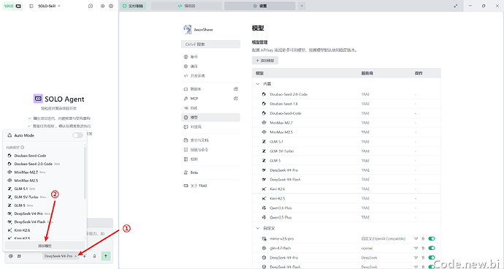Open the history clock icon in chat header
This screenshot has width=504, height=269.
point(91,6)
